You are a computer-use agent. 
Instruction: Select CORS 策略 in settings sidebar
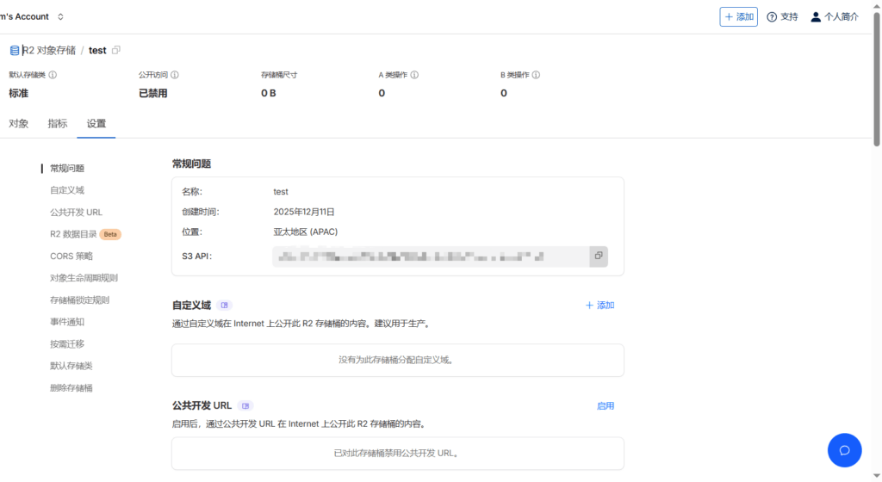click(71, 256)
